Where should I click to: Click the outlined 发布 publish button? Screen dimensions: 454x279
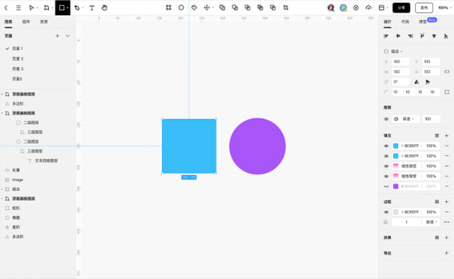click(x=424, y=8)
